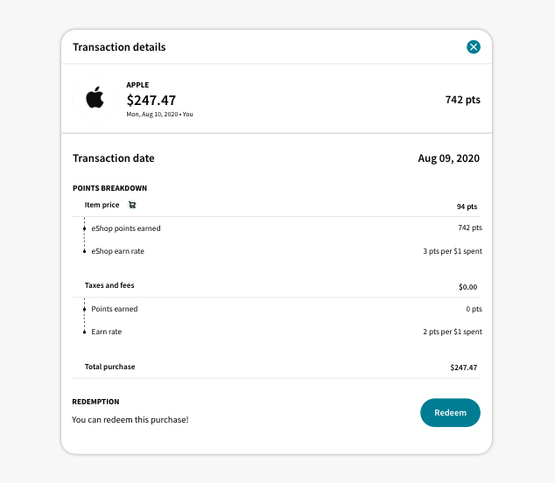Screen dimensions: 555x483
Task: Click the Aug 09, 2020 transaction date value
Action: tap(449, 158)
